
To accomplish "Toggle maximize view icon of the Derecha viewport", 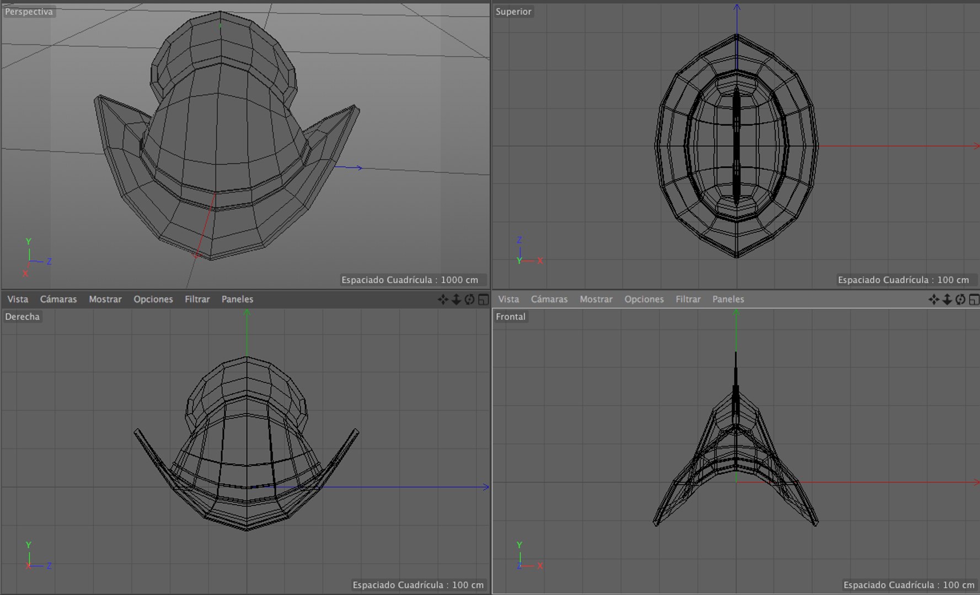I will coord(483,299).
